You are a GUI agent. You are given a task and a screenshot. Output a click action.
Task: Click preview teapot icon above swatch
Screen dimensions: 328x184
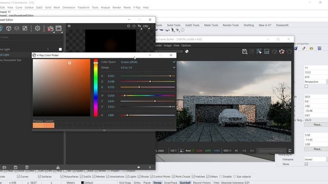point(134,26)
